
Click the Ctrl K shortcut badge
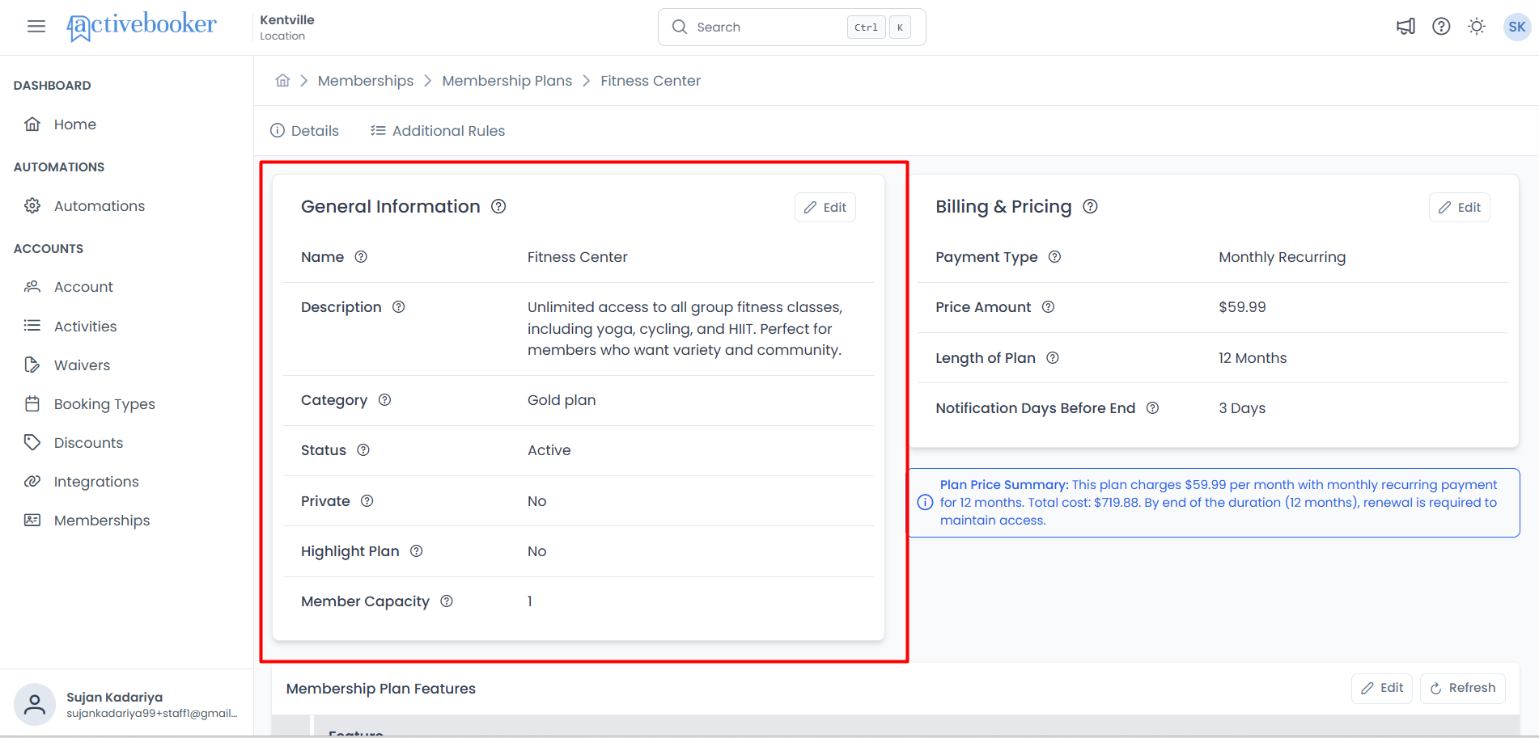pos(880,27)
